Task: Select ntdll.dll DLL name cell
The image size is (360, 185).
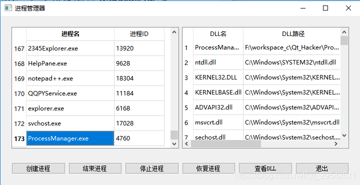Action: pos(218,62)
